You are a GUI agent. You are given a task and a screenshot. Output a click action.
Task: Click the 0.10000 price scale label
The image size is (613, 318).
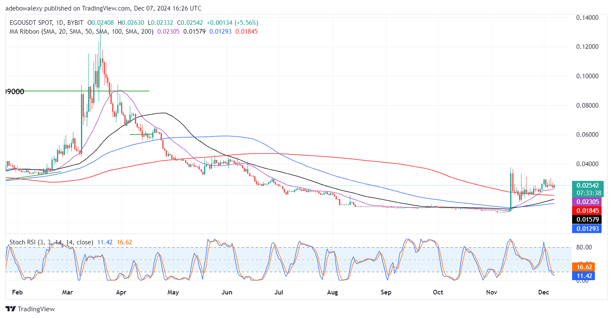click(588, 76)
